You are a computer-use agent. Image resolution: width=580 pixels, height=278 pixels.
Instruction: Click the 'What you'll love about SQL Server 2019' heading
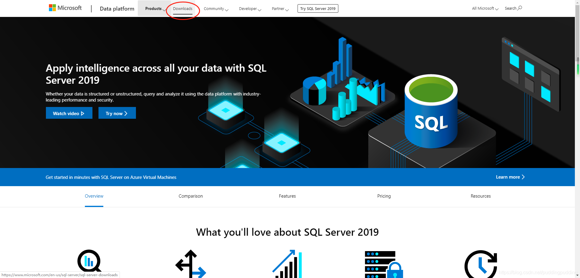click(x=287, y=232)
